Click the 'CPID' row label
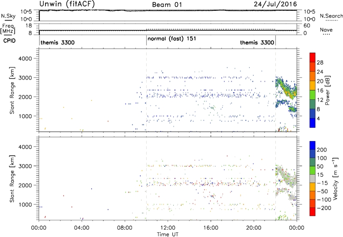This screenshot has width=343, height=237. click(x=9, y=41)
